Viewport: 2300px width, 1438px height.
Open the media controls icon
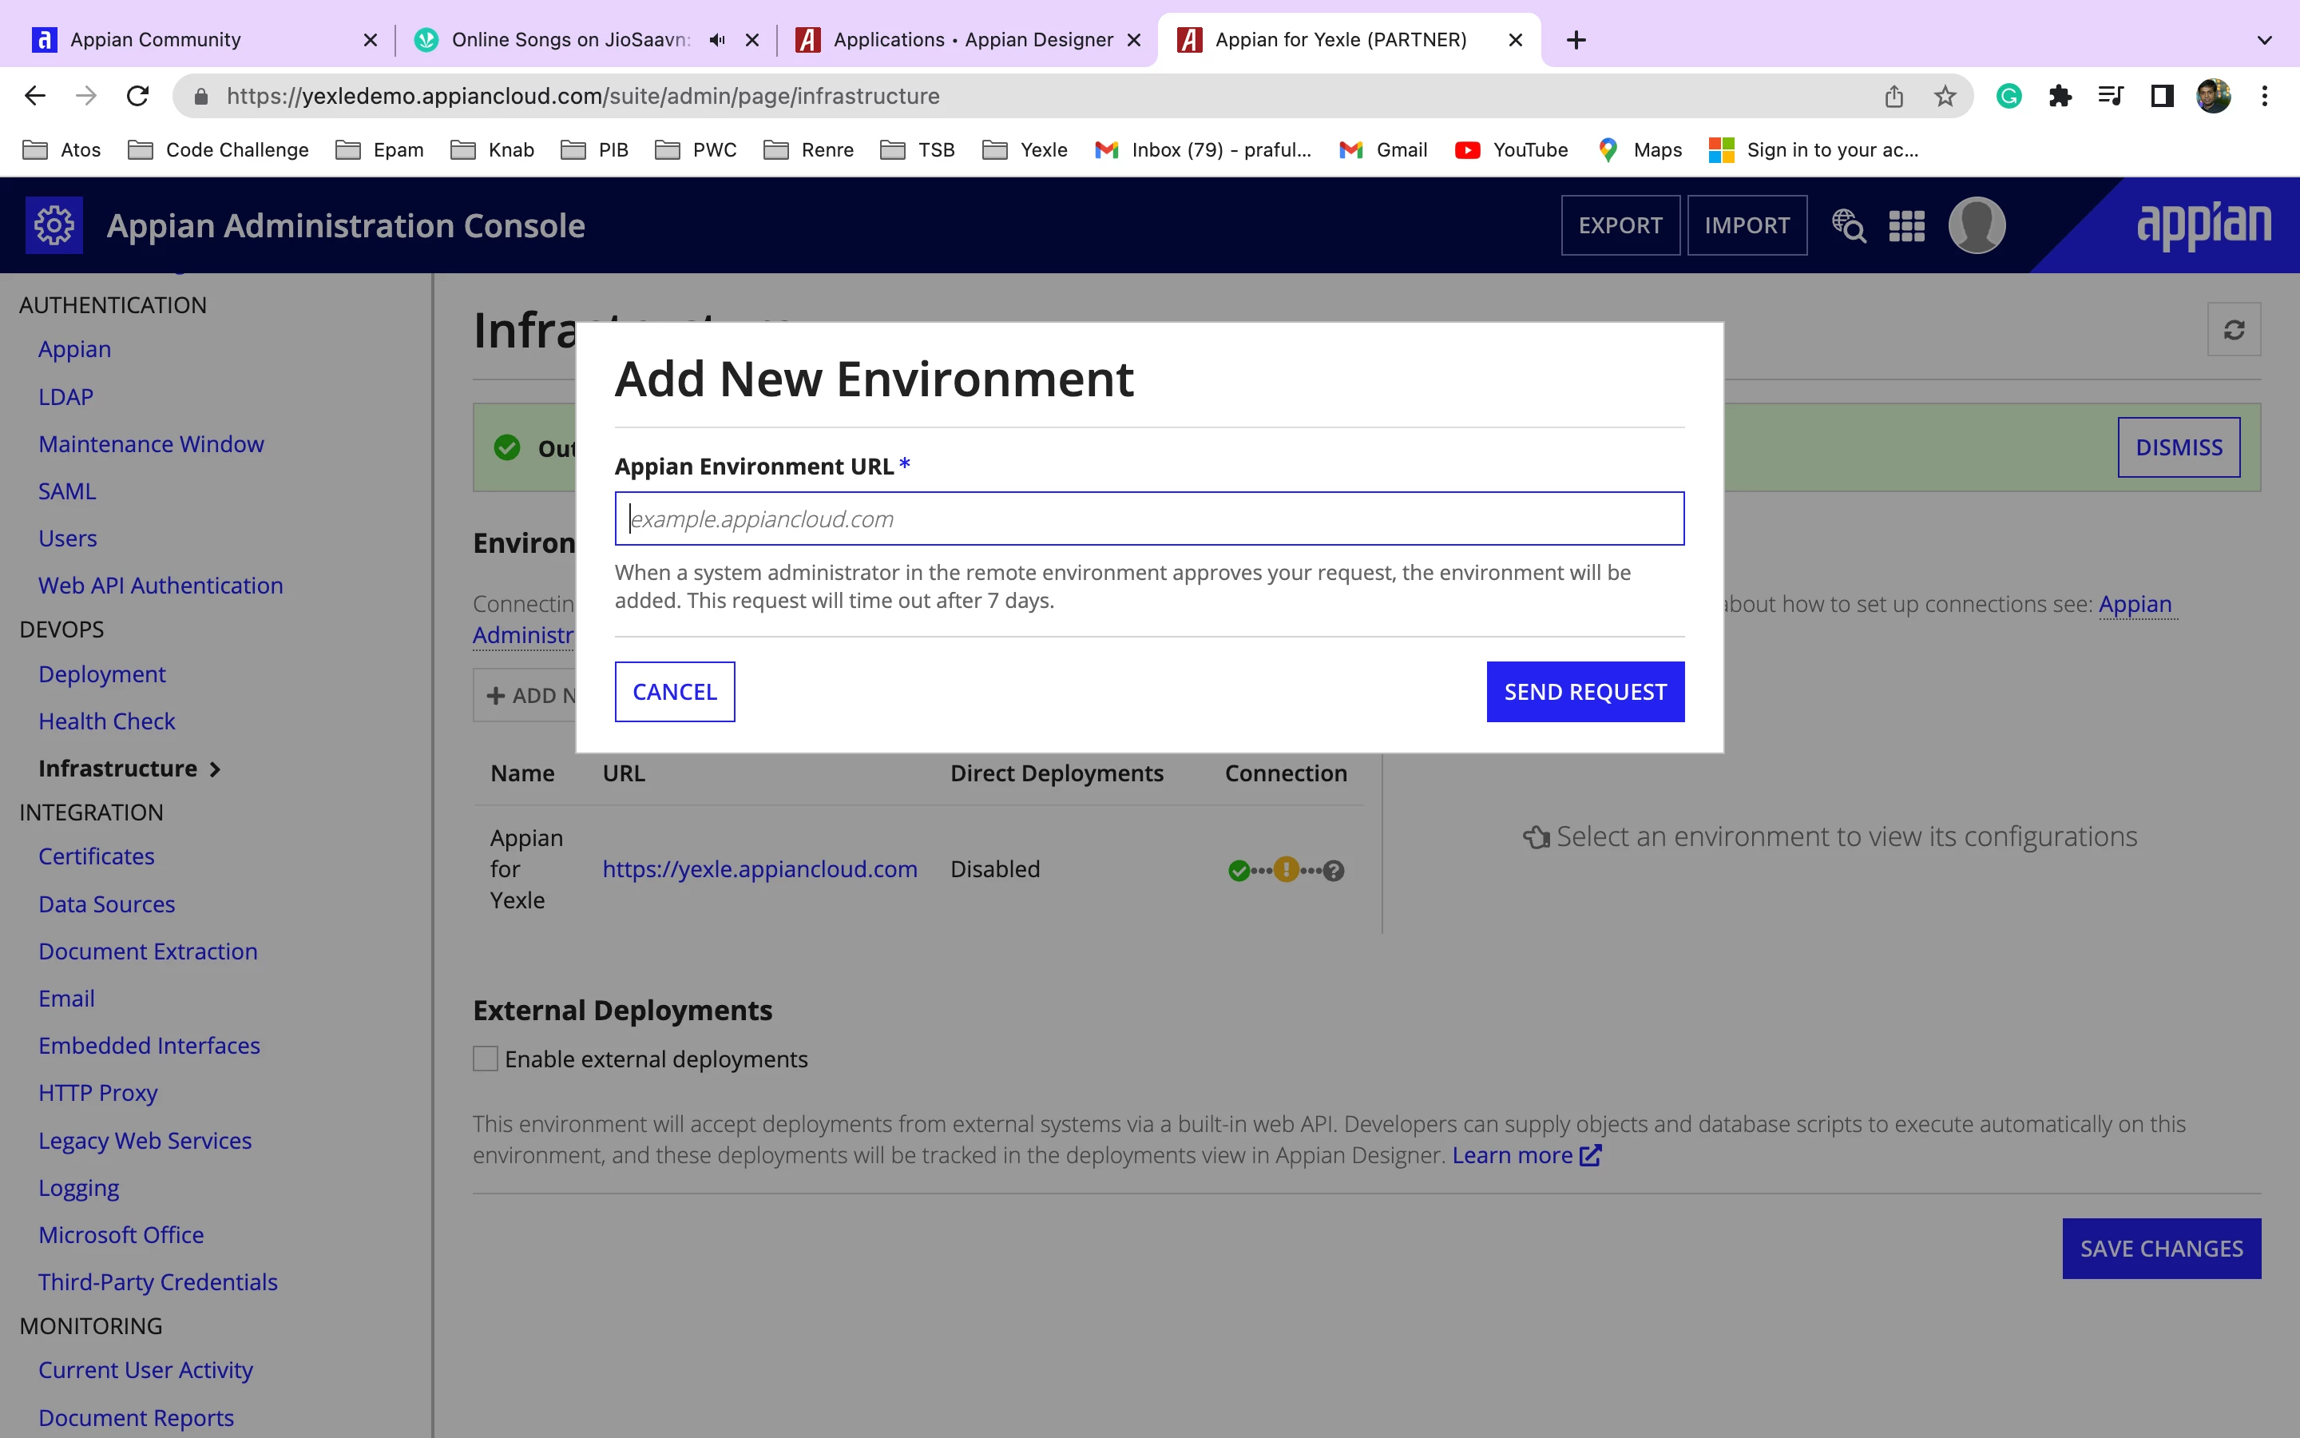coord(2111,96)
